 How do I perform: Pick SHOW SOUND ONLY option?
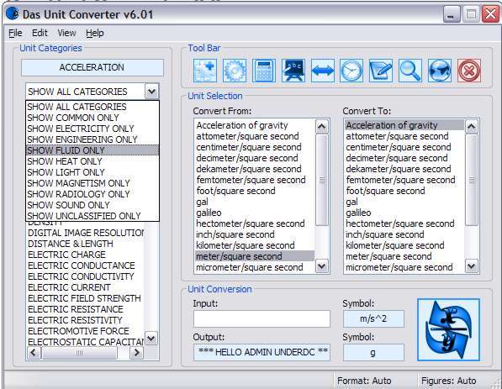click(92, 205)
